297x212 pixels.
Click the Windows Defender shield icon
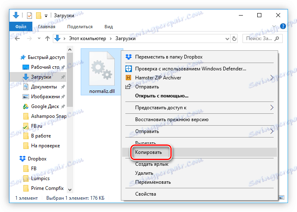128,68
